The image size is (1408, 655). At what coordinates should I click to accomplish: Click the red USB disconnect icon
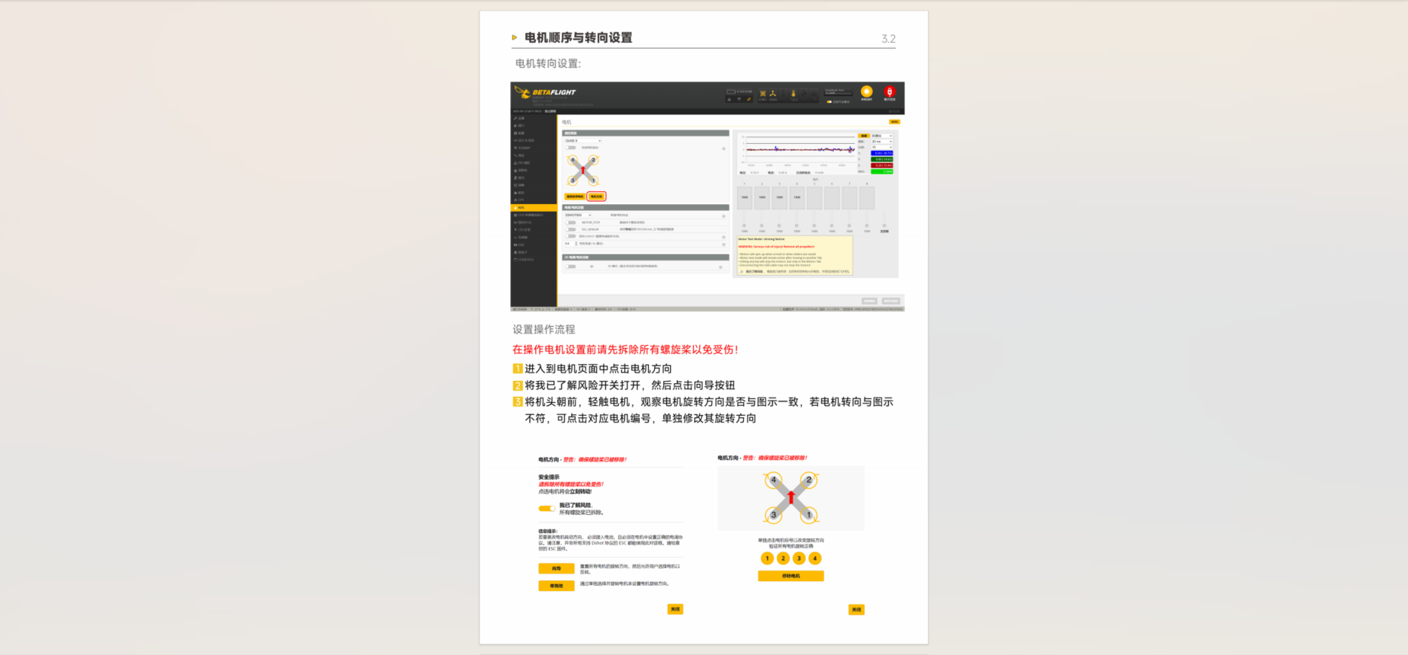click(x=889, y=92)
